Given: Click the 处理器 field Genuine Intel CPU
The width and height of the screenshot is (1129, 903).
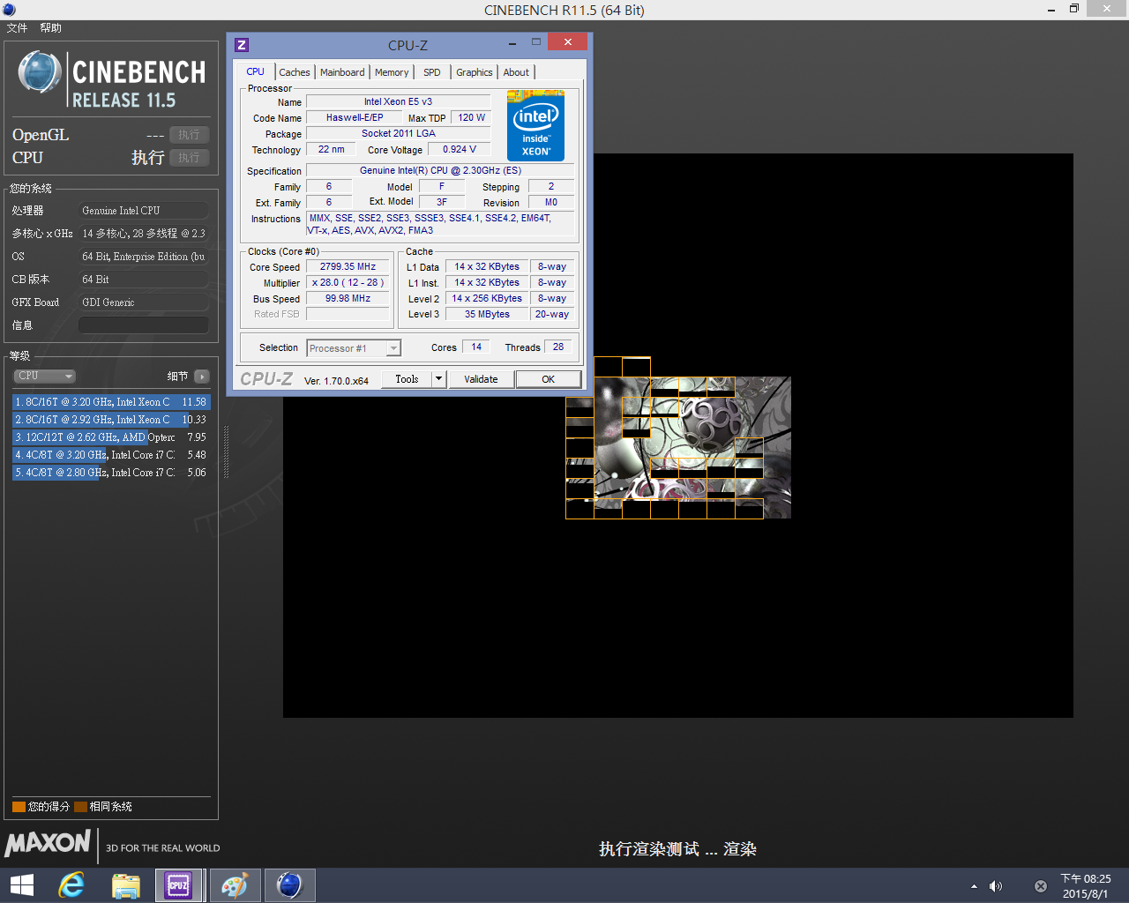Looking at the screenshot, I should tap(144, 211).
